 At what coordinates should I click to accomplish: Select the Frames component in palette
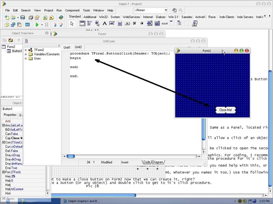coord(82,23)
